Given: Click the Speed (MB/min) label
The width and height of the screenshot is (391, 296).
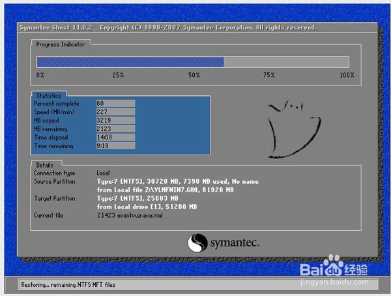Looking at the screenshot, I should [54, 111].
